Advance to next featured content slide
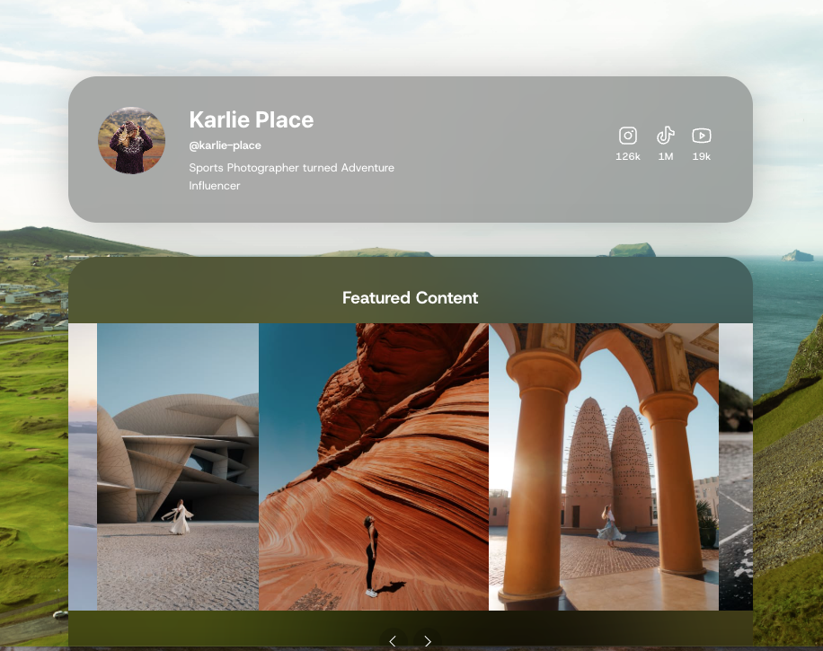The height and width of the screenshot is (651, 823). [428, 640]
